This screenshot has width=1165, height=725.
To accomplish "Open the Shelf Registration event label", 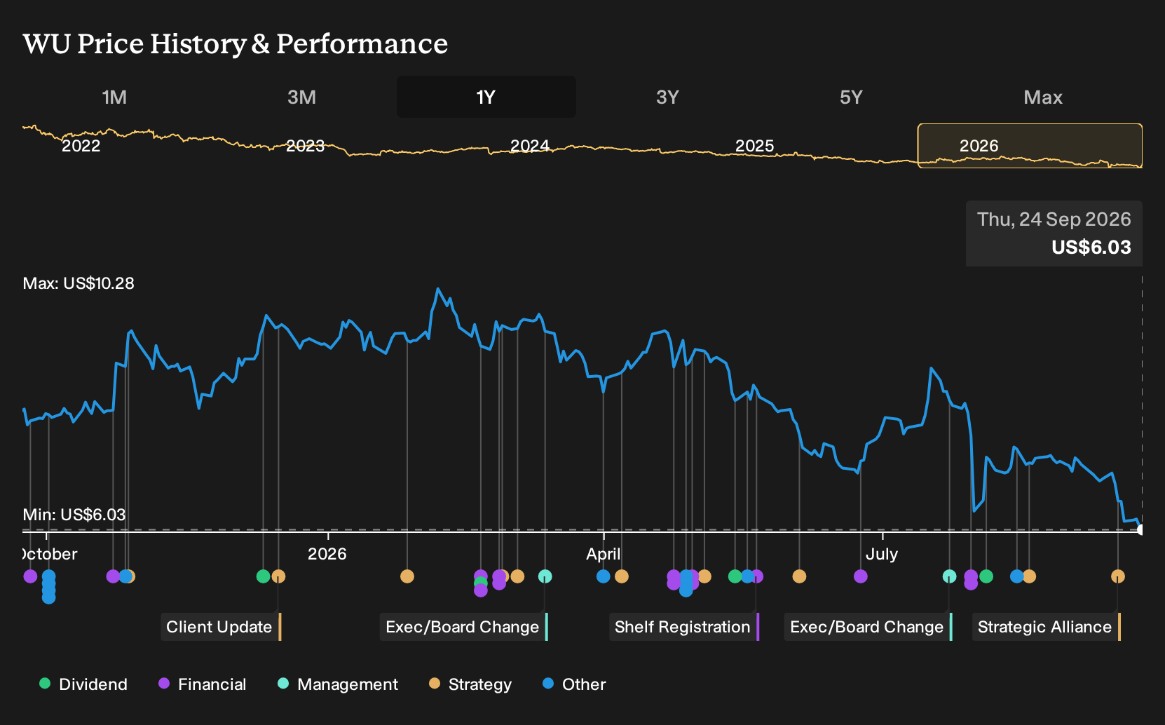I will (683, 627).
